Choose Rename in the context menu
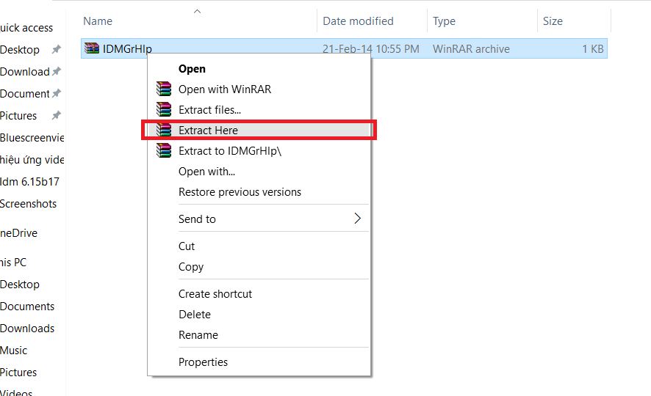The height and width of the screenshot is (396, 651). click(198, 335)
